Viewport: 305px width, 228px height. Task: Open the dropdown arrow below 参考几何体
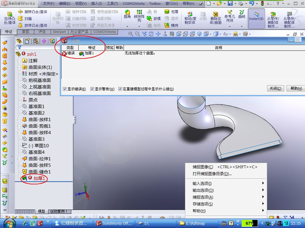pos(230,26)
